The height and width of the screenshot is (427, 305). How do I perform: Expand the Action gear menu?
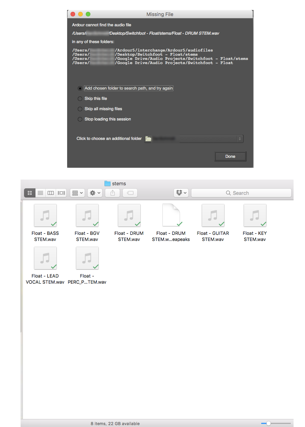(x=95, y=193)
